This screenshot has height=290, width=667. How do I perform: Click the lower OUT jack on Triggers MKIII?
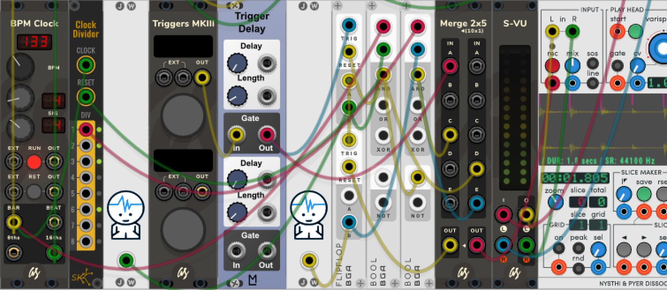pos(202,191)
